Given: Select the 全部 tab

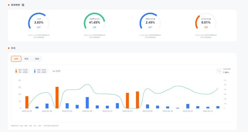Looking at the screenshot, I should pos(16,59).
